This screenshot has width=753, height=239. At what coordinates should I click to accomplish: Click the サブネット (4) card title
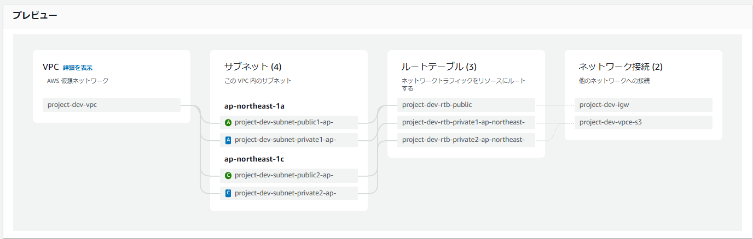[x=253, y=67]
